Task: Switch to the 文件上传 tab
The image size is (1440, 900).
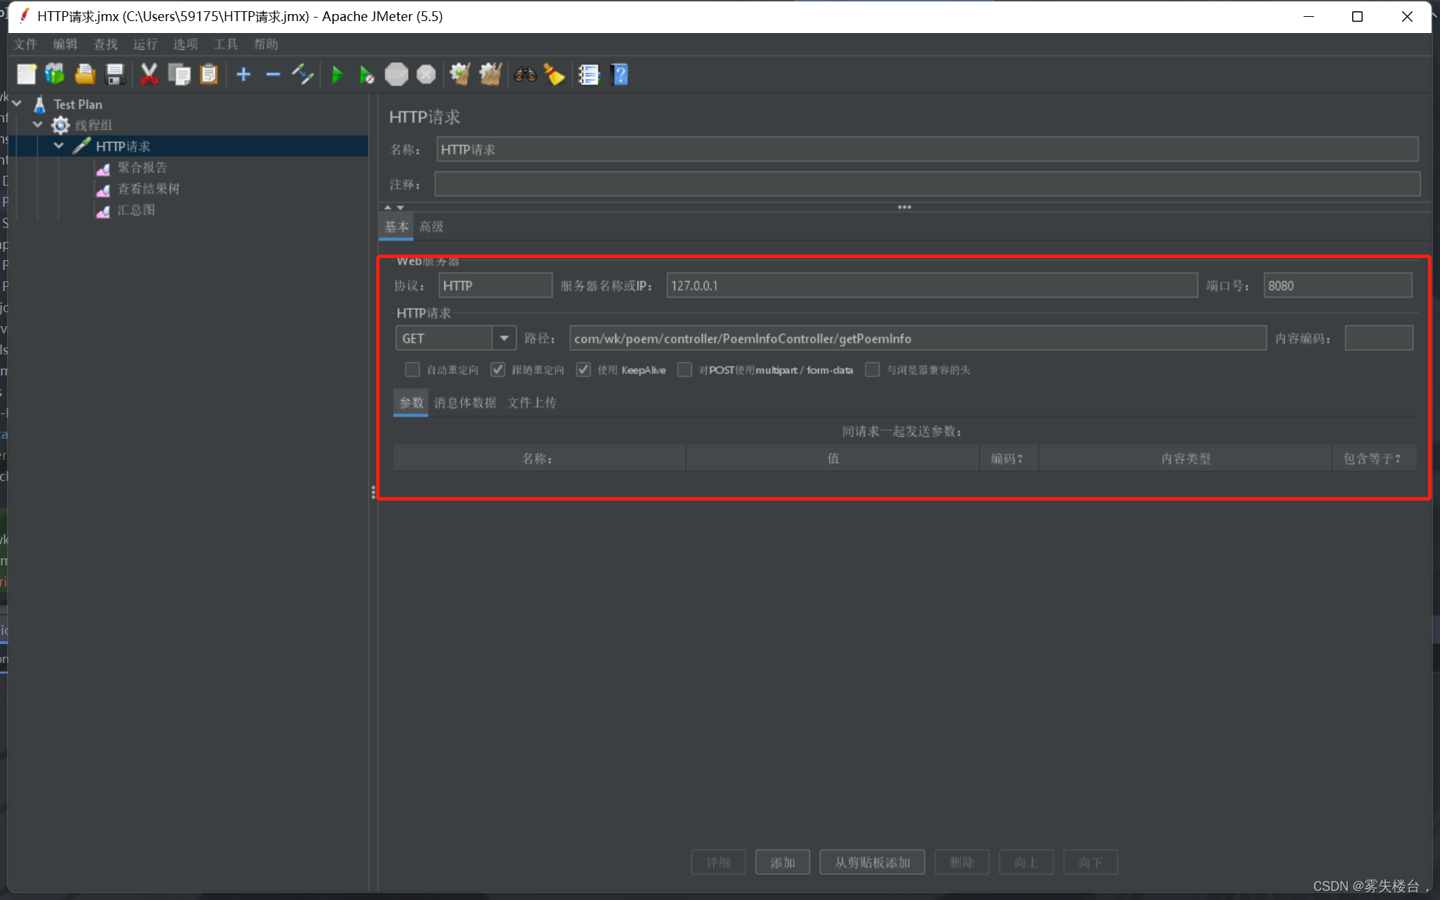Action: click(x=532, y=403)
